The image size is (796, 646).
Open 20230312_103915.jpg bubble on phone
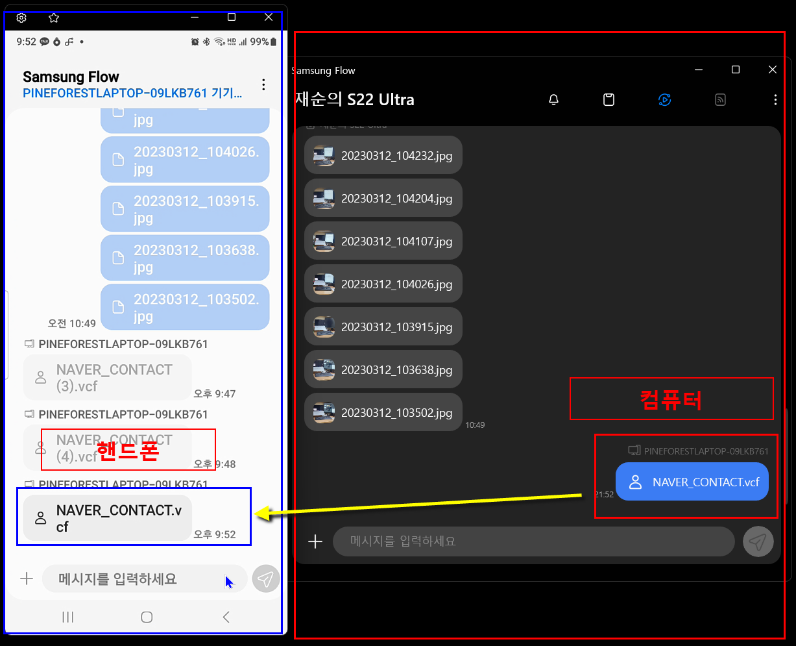(185, 209)
